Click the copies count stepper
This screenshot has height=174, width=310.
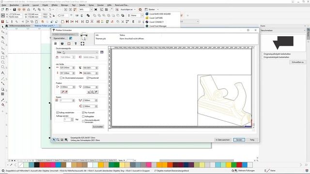[74, 101]
